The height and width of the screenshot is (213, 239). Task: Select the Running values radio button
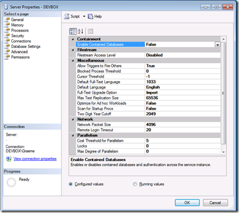coord(135,184)
